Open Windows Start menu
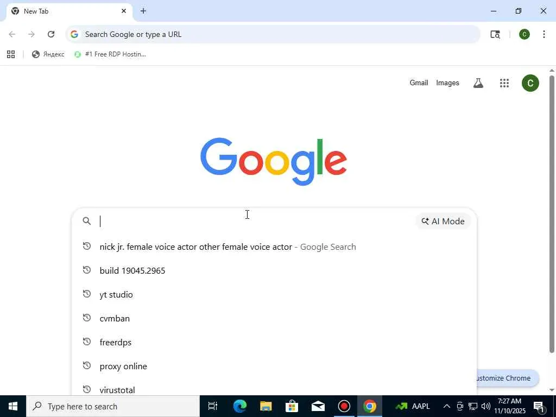Screen dimensions: 556x417 pyautogui.click(x=13, y=406)
